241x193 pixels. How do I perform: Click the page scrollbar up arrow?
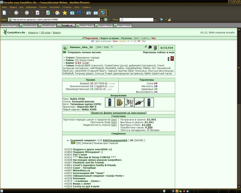(239, 30)
